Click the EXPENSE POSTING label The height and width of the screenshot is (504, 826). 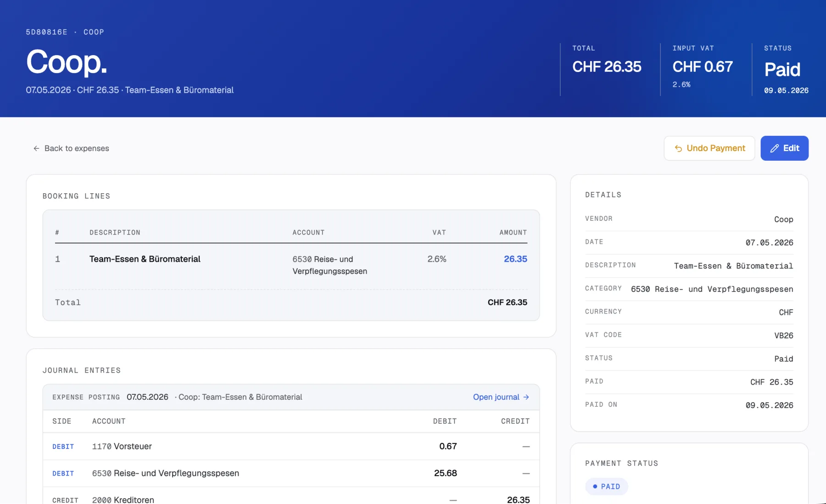[86, 397]
